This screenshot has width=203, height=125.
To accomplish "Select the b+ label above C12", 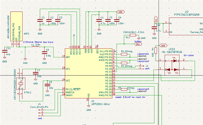I will 156,20.
